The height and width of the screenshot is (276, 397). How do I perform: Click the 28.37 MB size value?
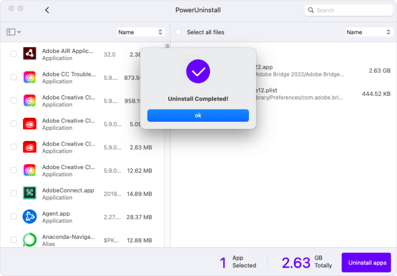point(139,217)
